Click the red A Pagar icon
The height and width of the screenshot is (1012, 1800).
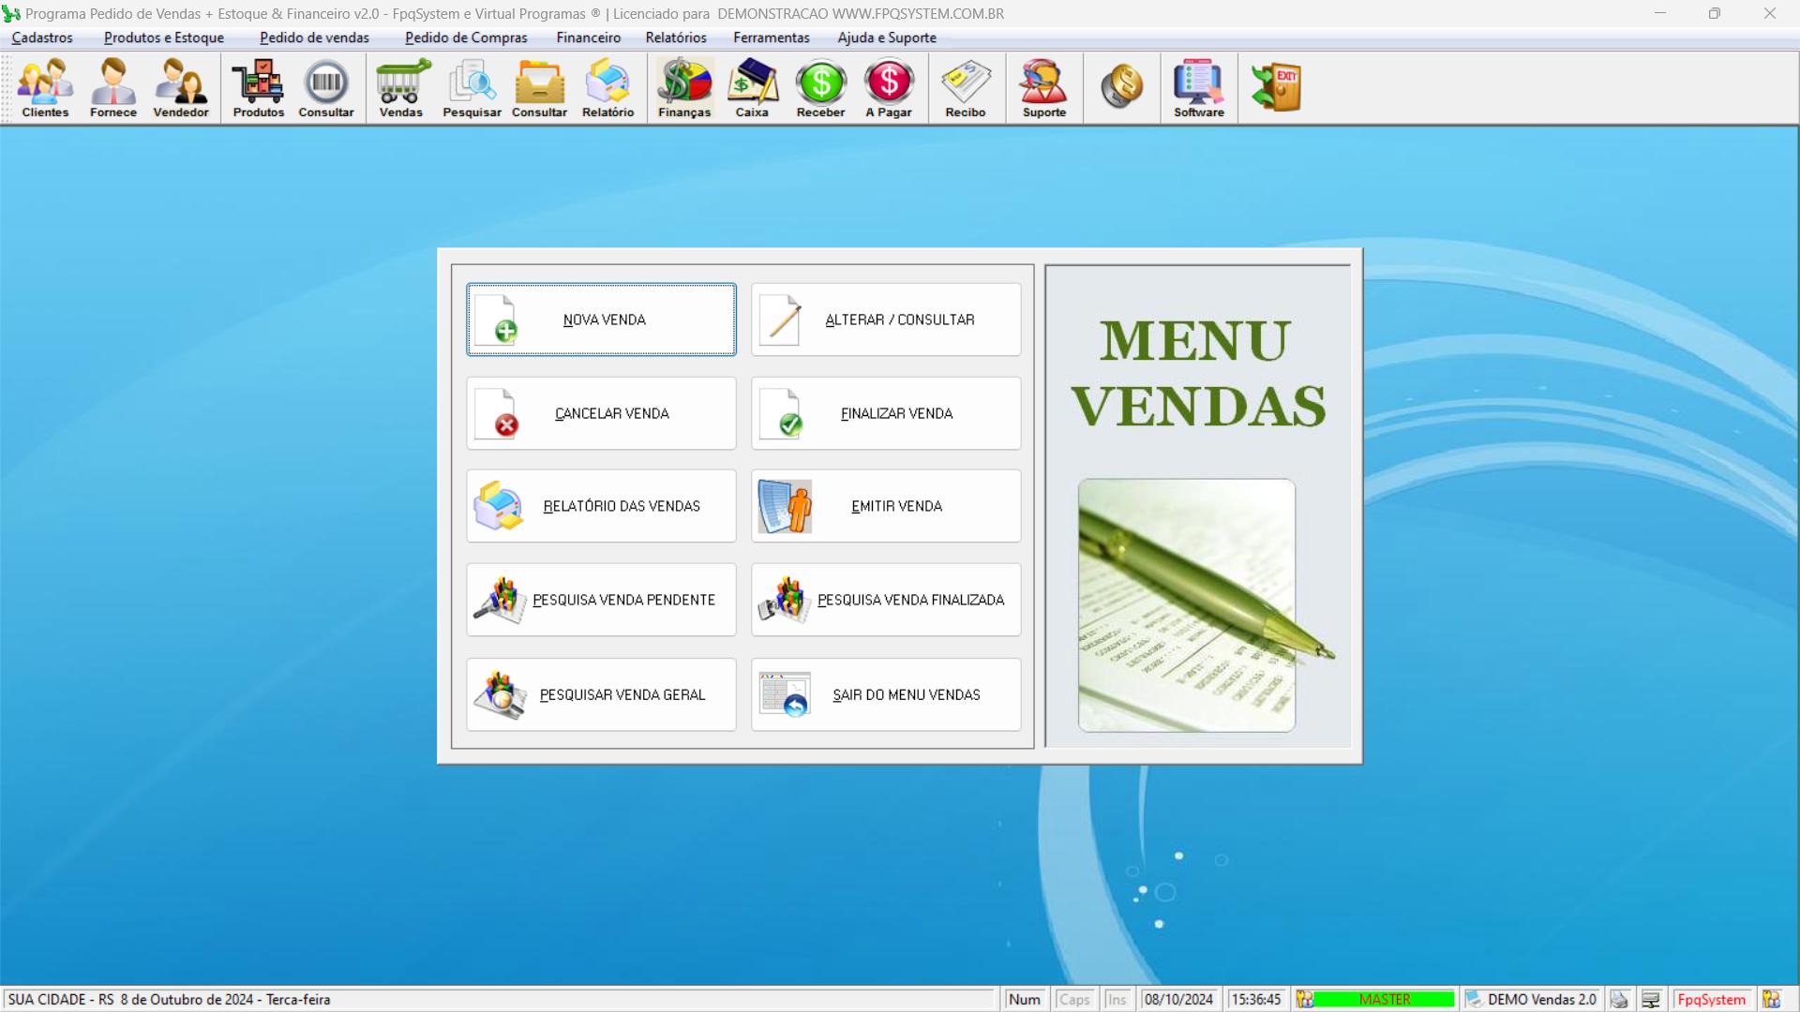[x=889, y=88]
